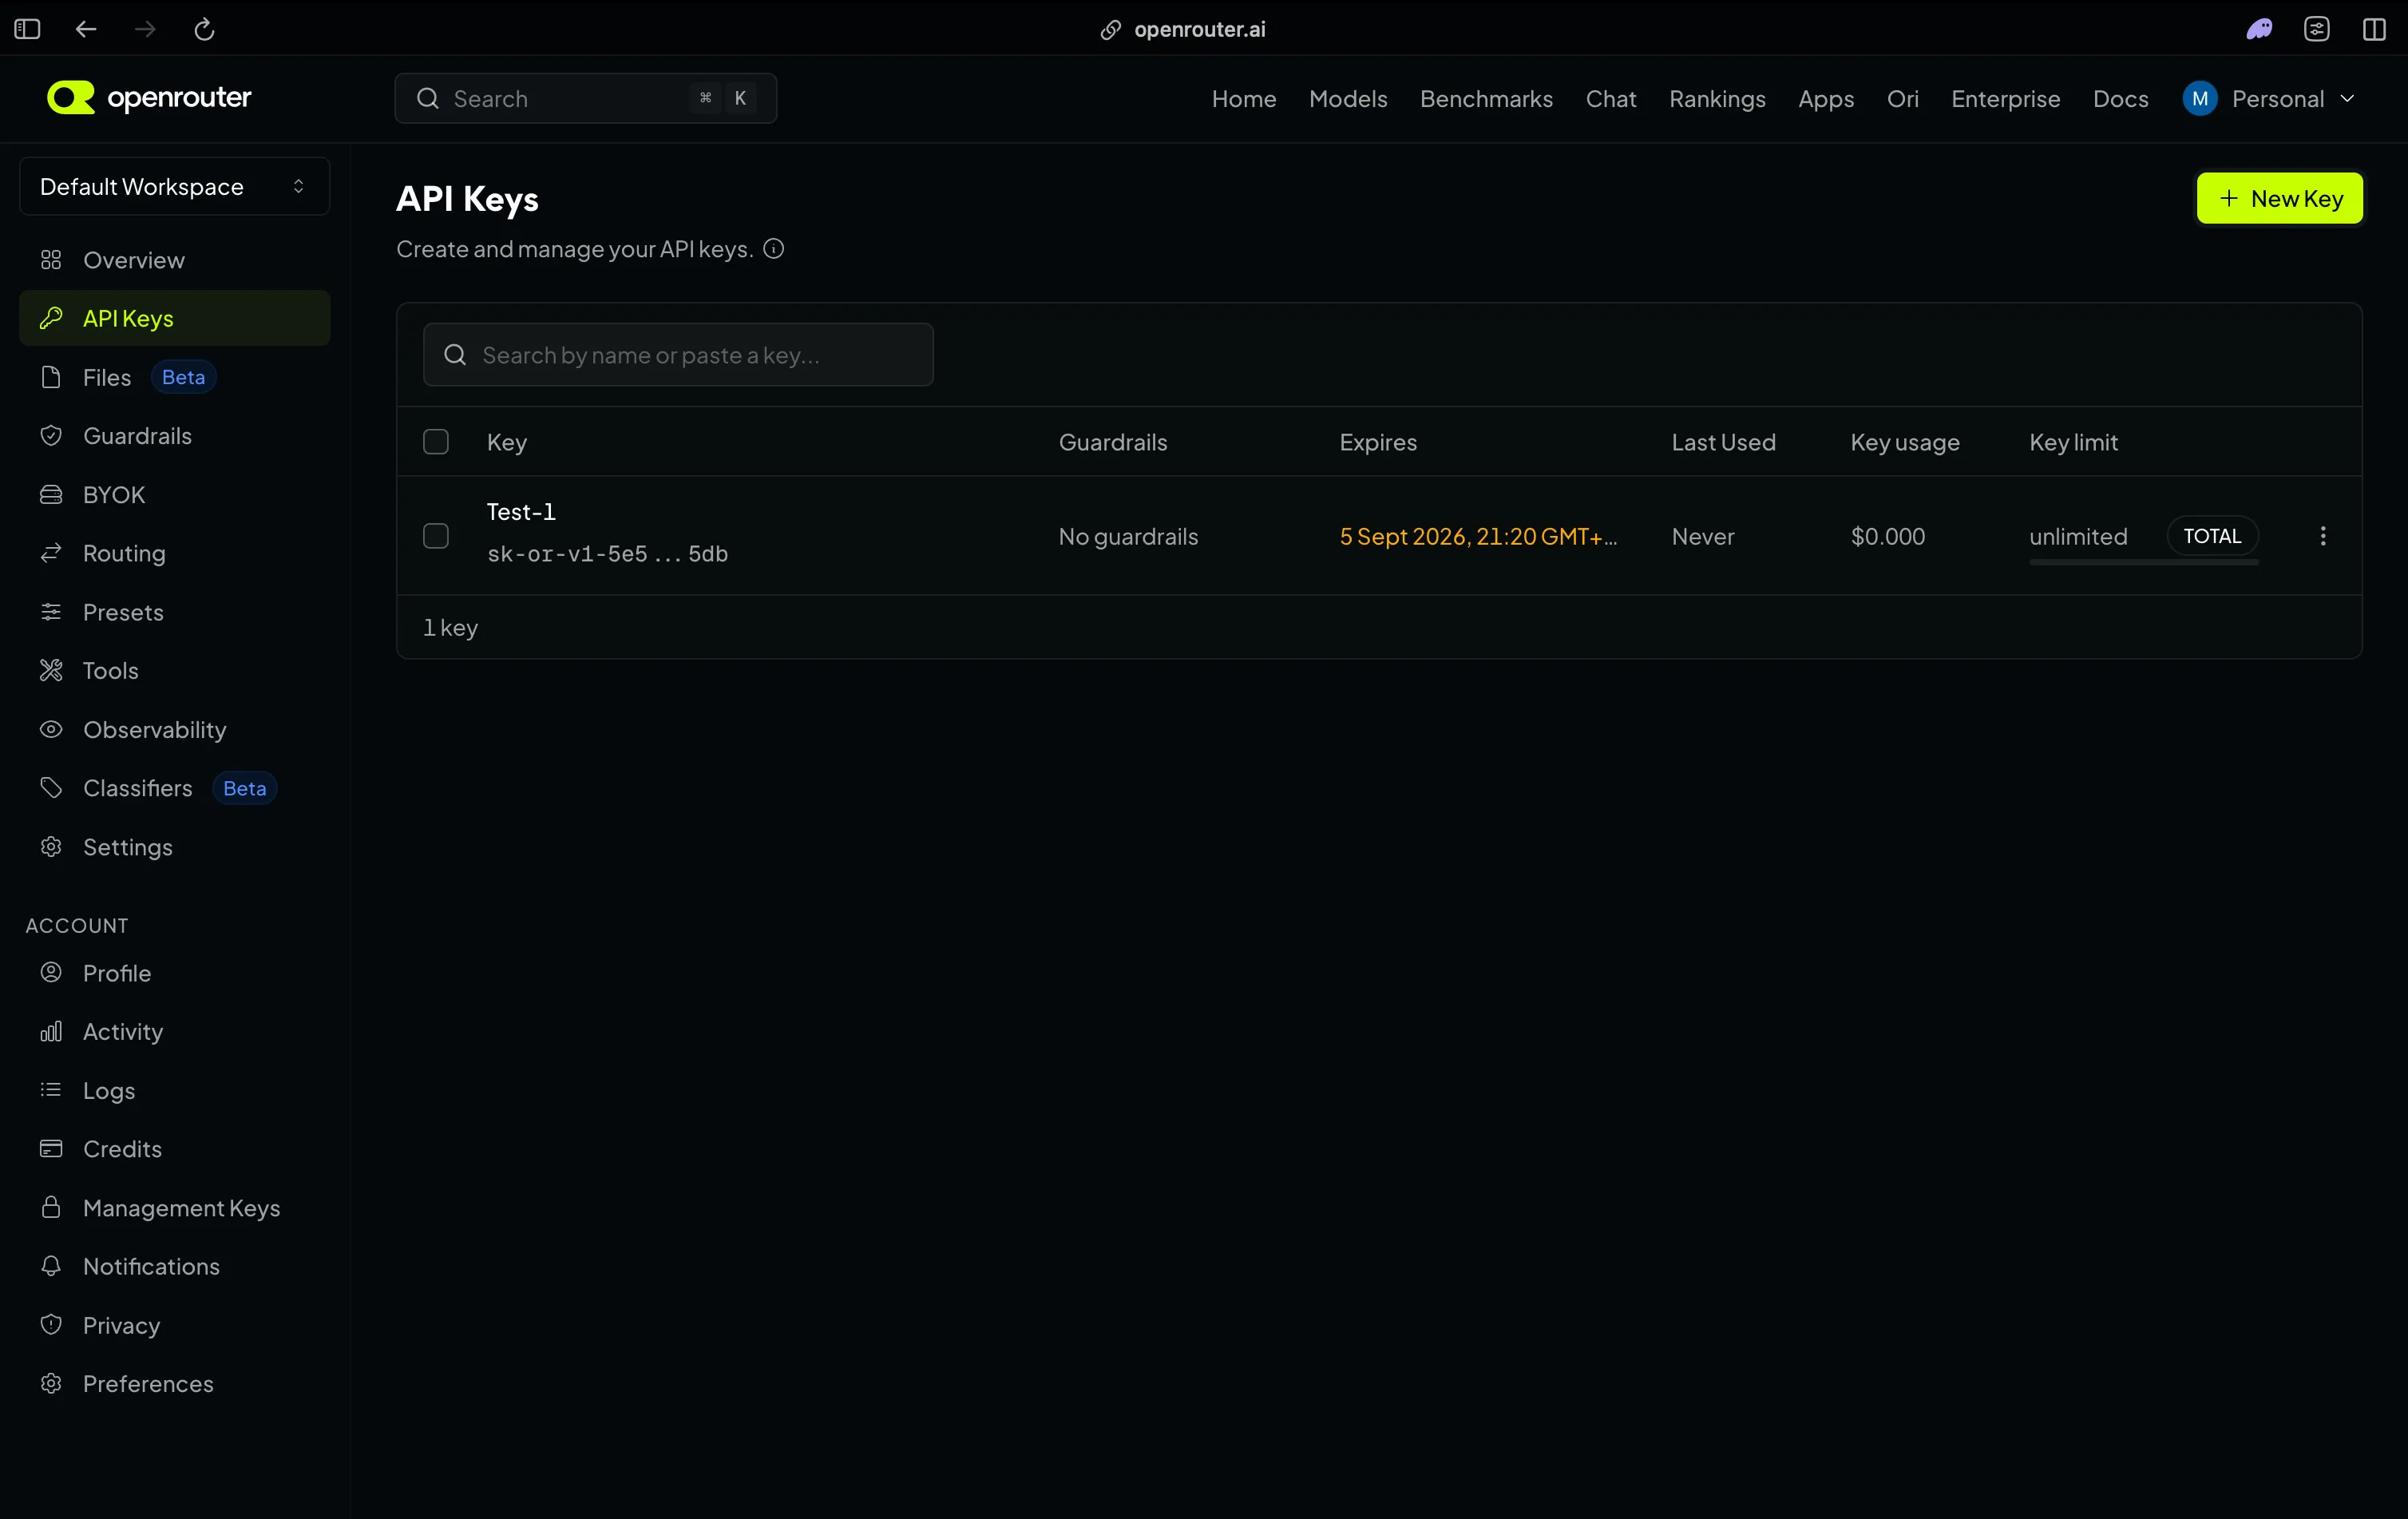This screenshot has height=1519, width=2408.
Task: Click the link icon beside openrouter.ai
Action: click(x=1110, y=30)
